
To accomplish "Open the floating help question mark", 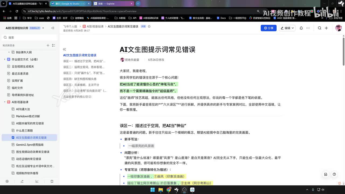I will pos(334,174).
